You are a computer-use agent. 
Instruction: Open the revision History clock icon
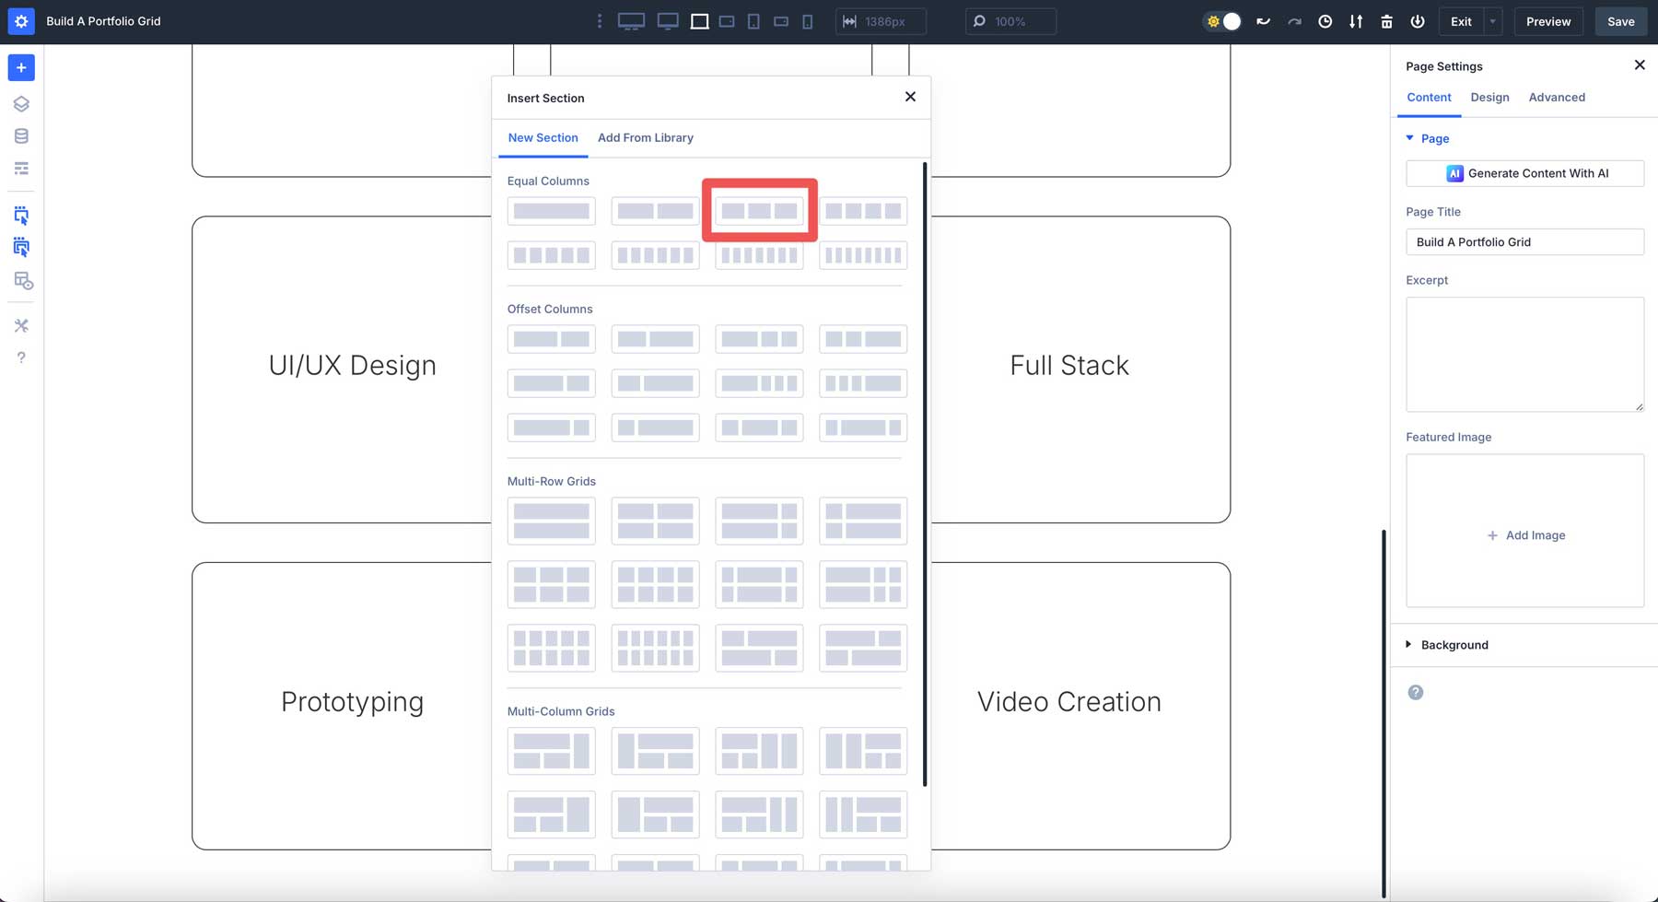[x=1325, y=20]
